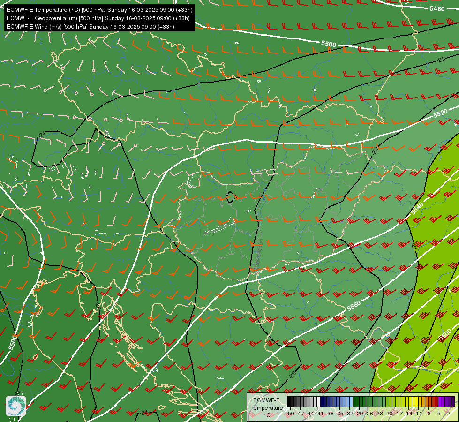Click the 5540 geopotential contour label
The image size is (459, 422).
[417, 209]
